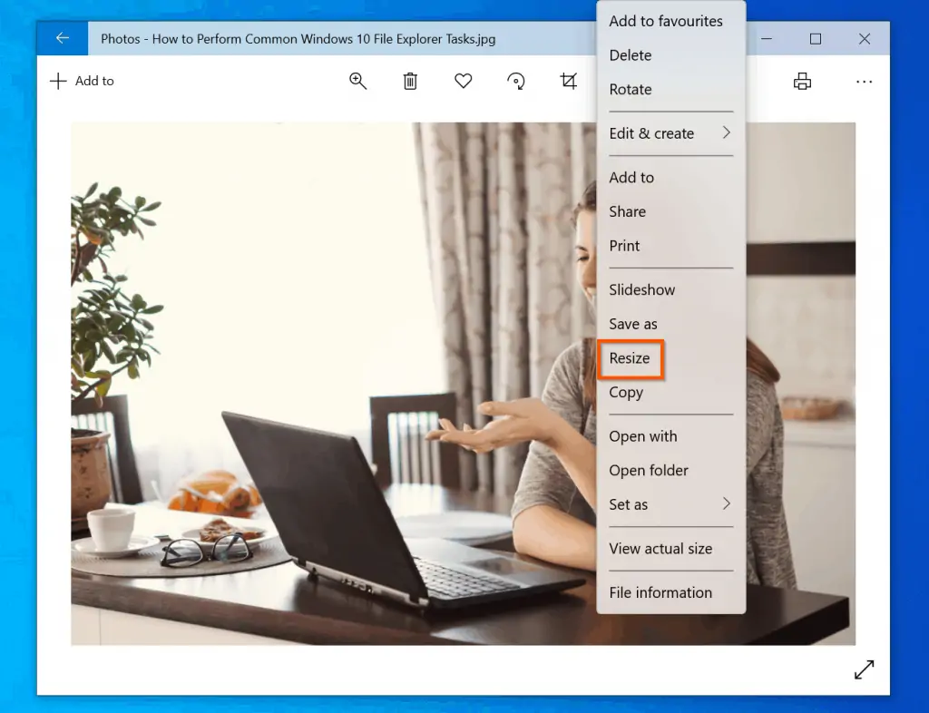
Task: Expand the Edit & create submenu
Action: coord(670,133)
